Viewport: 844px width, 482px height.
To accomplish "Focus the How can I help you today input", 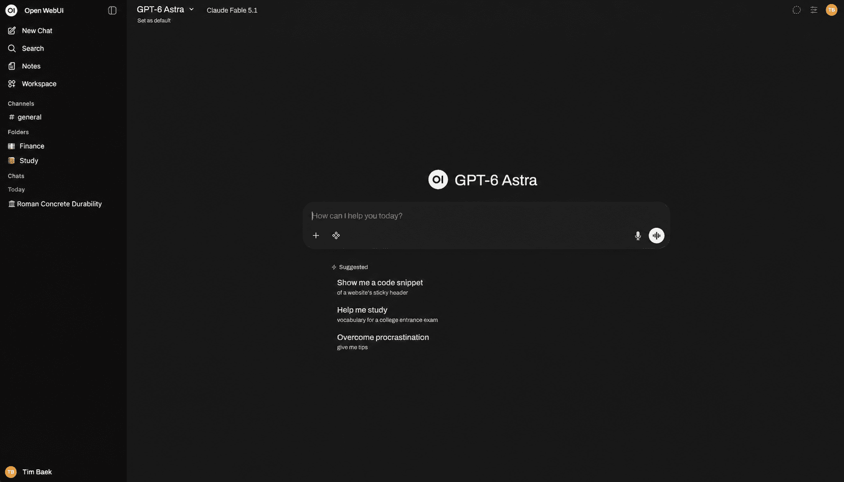I will (486, 216).
